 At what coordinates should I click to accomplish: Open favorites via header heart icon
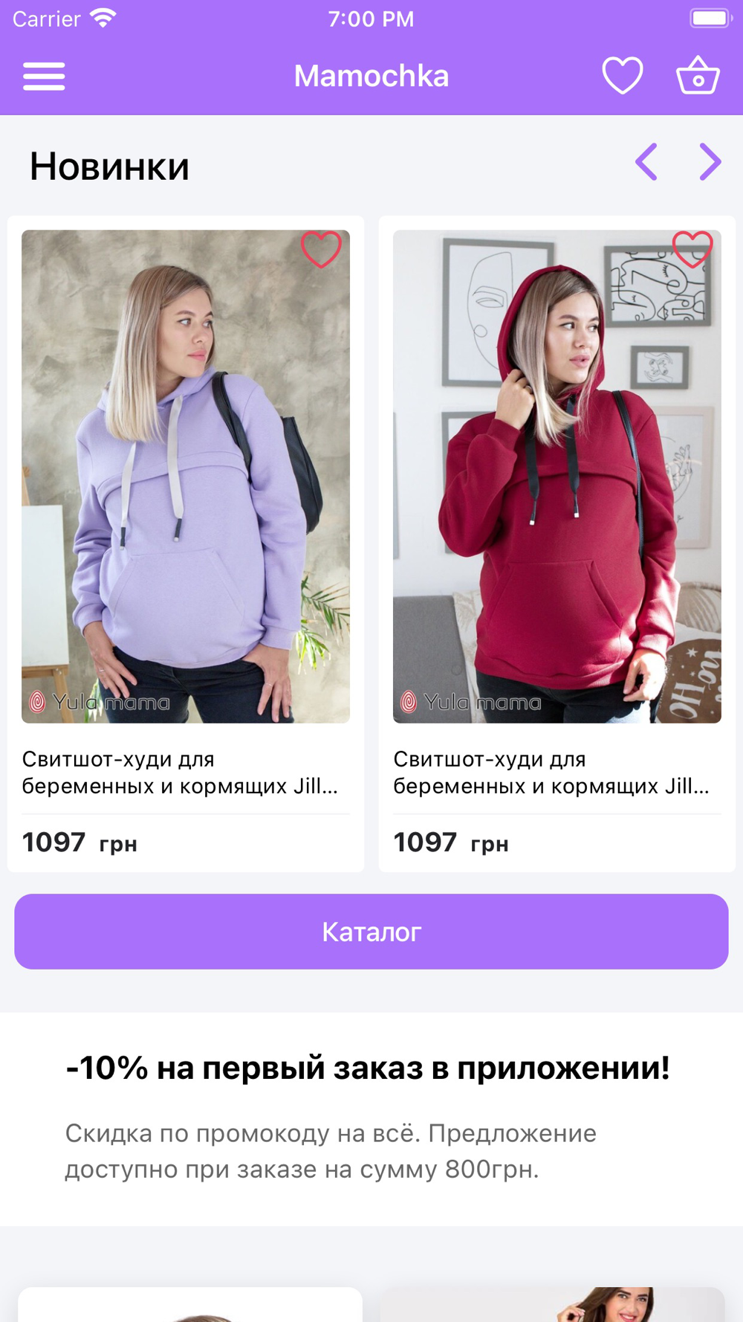(622, 76)
